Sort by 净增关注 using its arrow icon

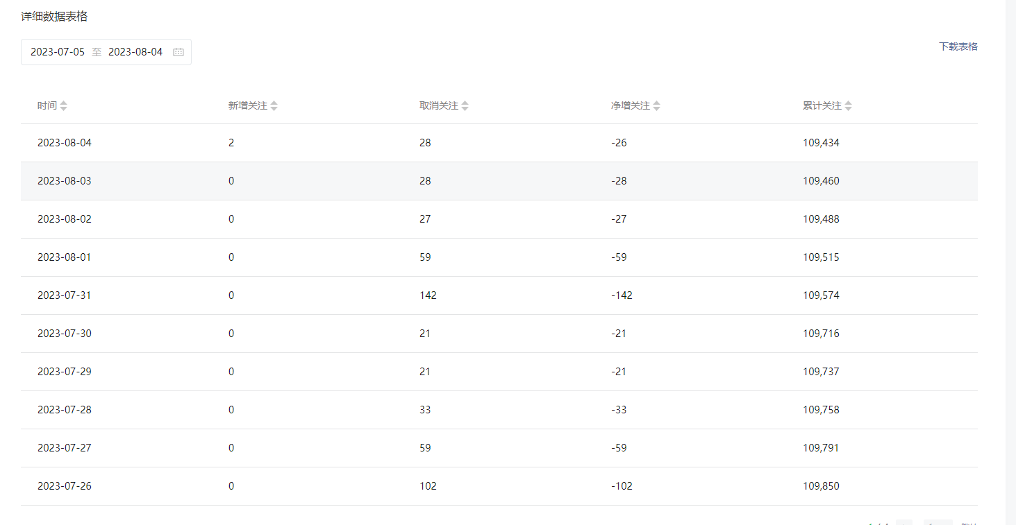[657, 106]
